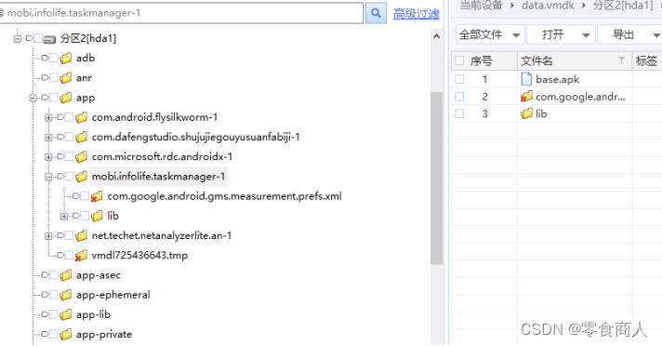Click the adb folder icon
Viewport: 662px width, 346px height.
point(65,59)
